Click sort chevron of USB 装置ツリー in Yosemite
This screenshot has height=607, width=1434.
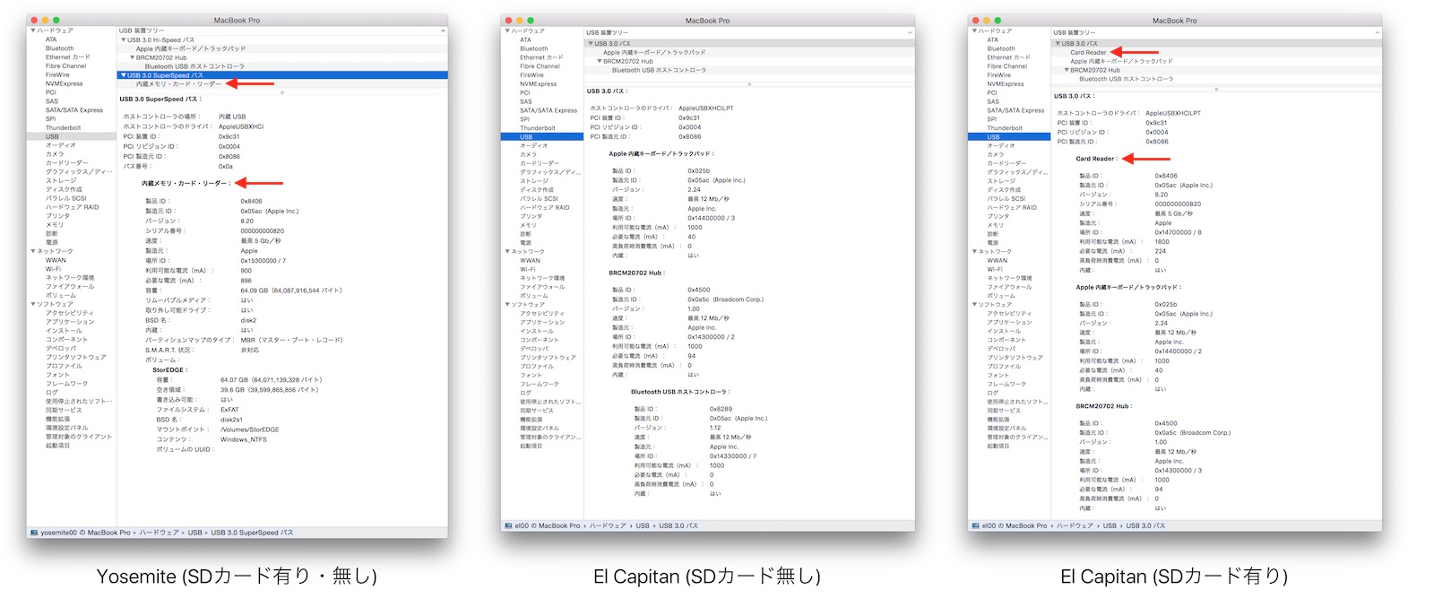(x=443, y=31)
